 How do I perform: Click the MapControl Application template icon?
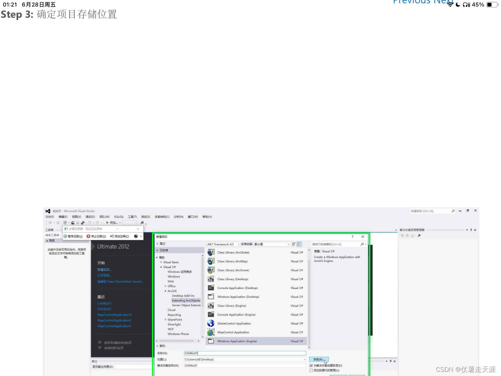pyautogui.click(x=211, y=332)
